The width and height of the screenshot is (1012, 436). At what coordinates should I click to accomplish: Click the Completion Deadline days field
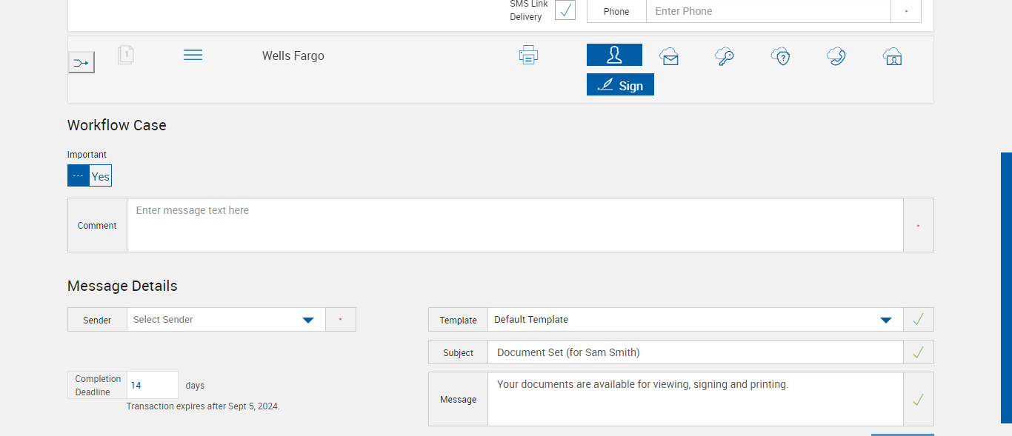click(x=153, y=386)
